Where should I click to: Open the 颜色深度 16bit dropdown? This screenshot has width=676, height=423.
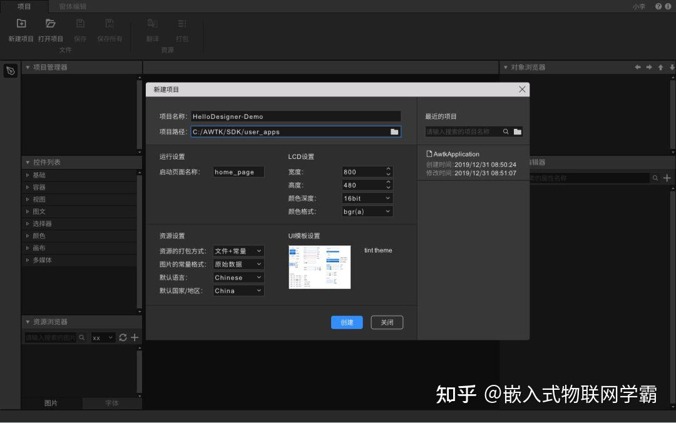367,198
